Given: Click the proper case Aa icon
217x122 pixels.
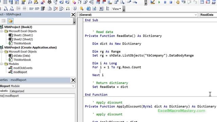Looking at the screenshot, I should click(x=12, y=9).
